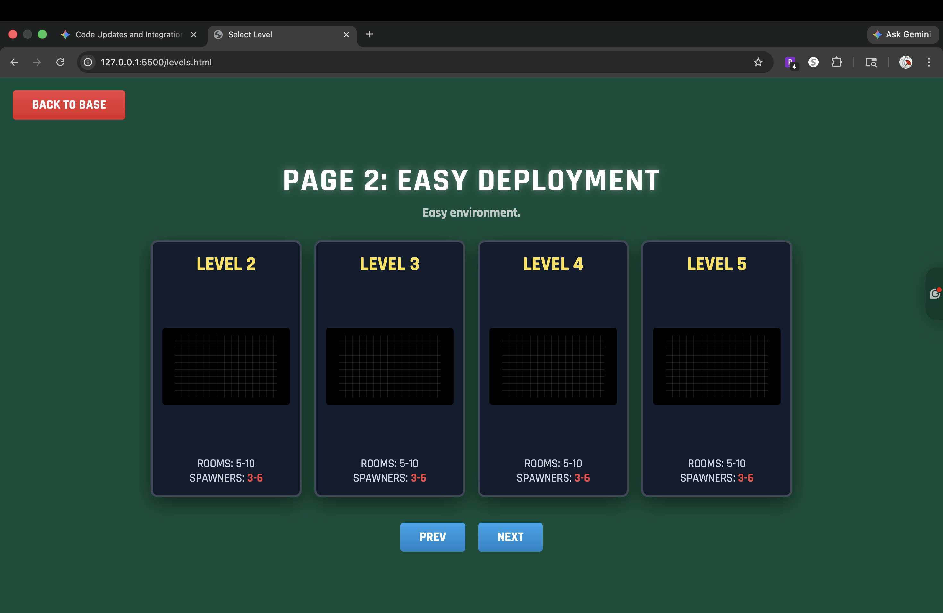The image size is (943, 613).
Task: Open the Extensions puzzle-piece menu
Action: [x=837, y=62]
